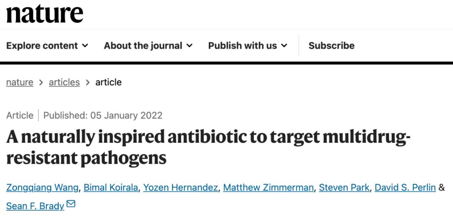The width and height of the screenshot is (453, 217).
Task: Click the Published 05 January 2022 date
Action: tap(103, 116)
